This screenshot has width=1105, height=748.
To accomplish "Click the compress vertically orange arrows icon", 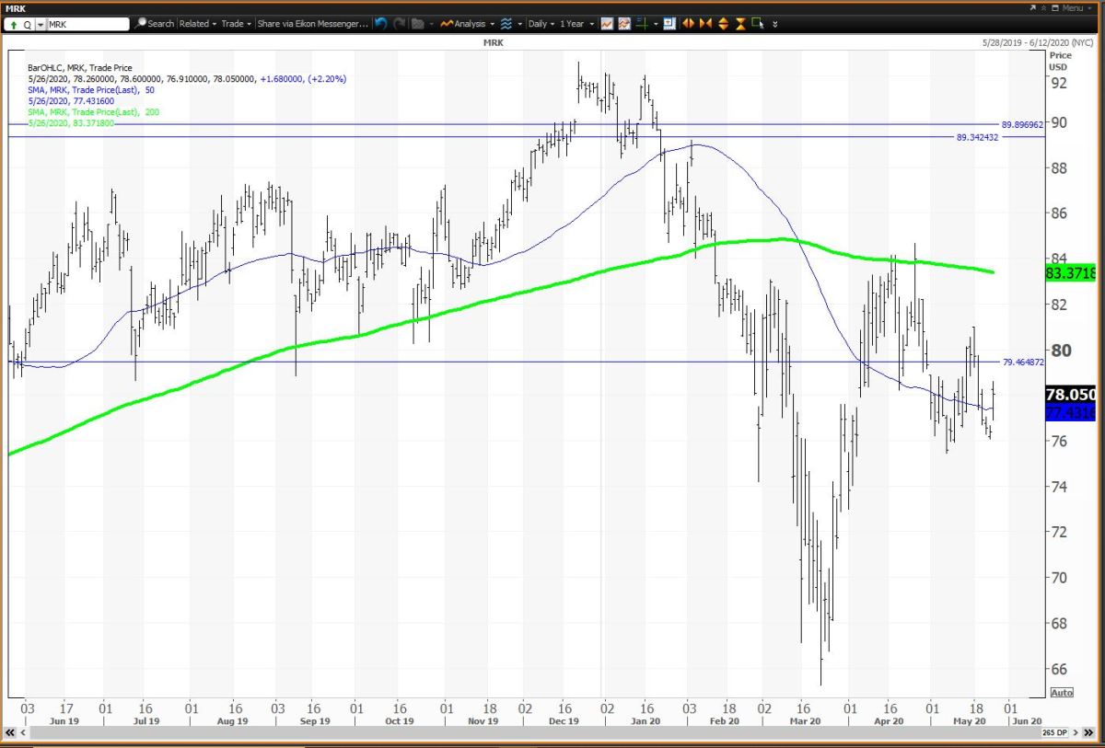I will tap(740, 23).
